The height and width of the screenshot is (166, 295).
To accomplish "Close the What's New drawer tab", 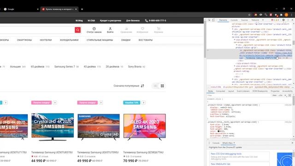I will click(234, 143).
